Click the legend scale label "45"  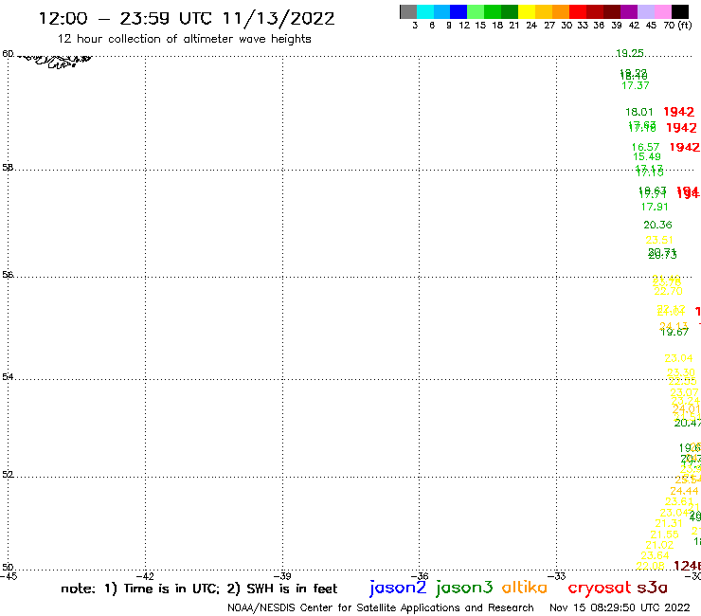tap(651, 26)
